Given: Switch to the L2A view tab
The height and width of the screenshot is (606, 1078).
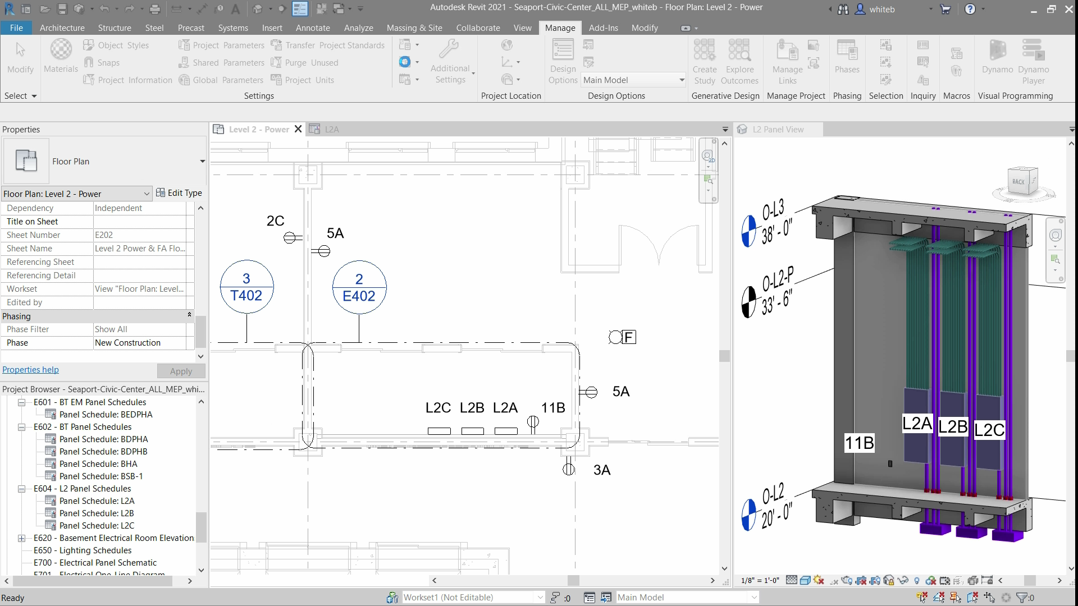Looking at the screenshot, I should [x=331, y=130].
